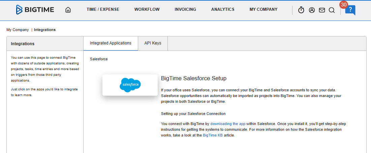This screenshot has width=371, height=153.
Task: Click the My Company breadcrumb
Action: point(18,30)
